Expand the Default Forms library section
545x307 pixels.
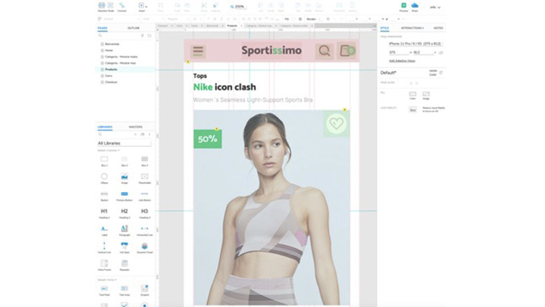[x=107, y=280]
